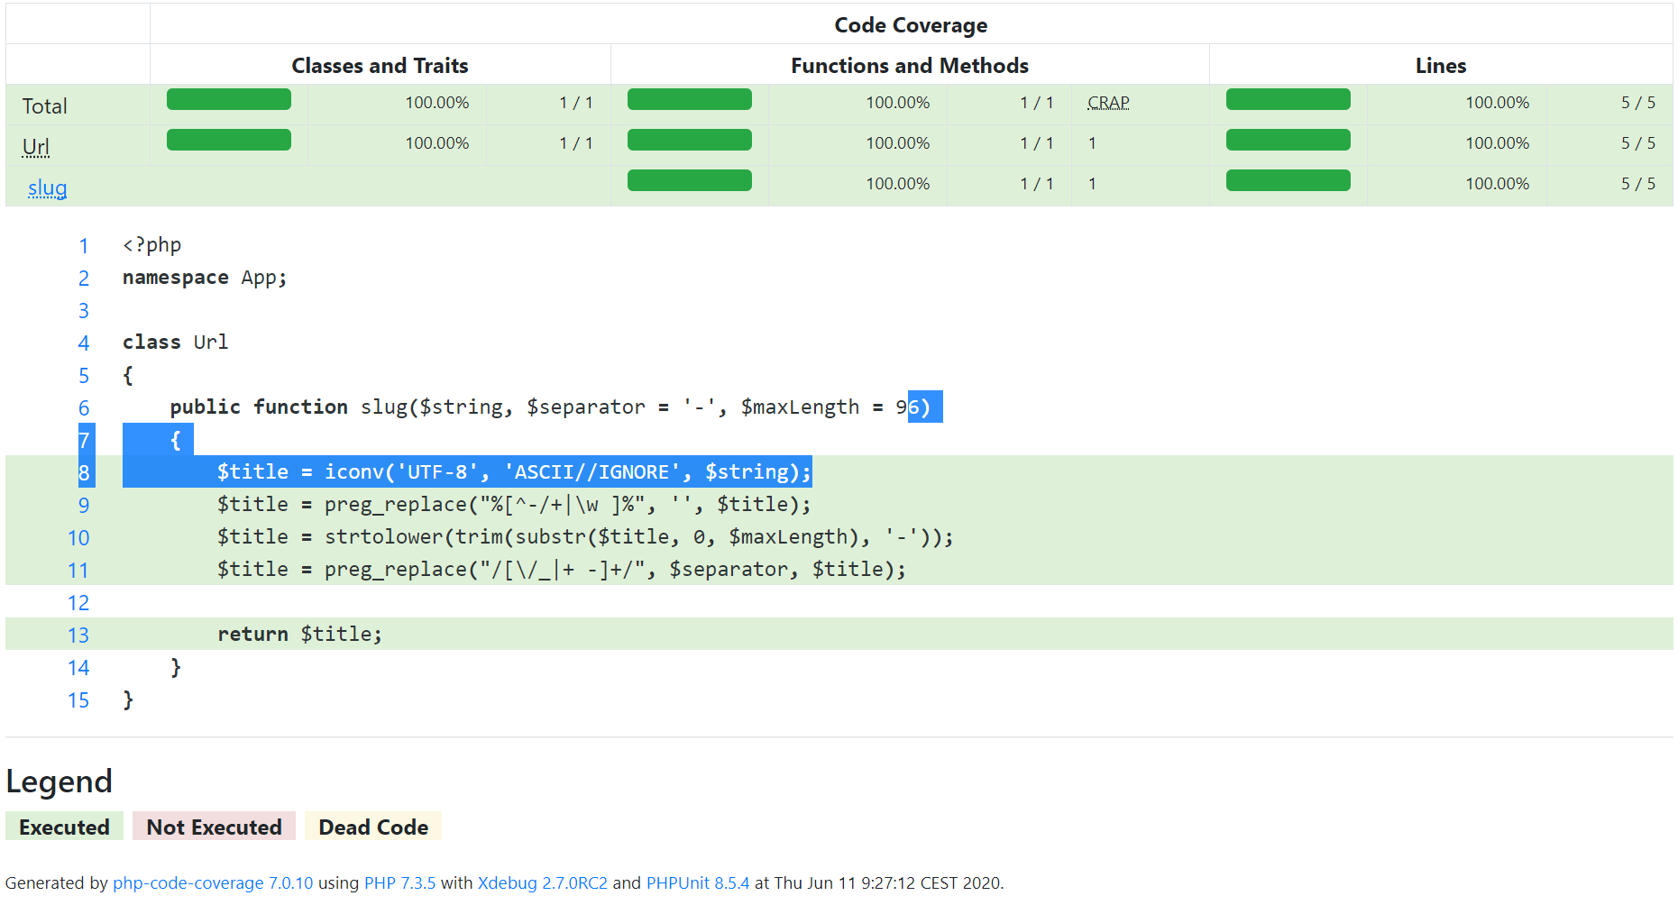Visit the PHP 7.3.5 link

pos(399,883)
